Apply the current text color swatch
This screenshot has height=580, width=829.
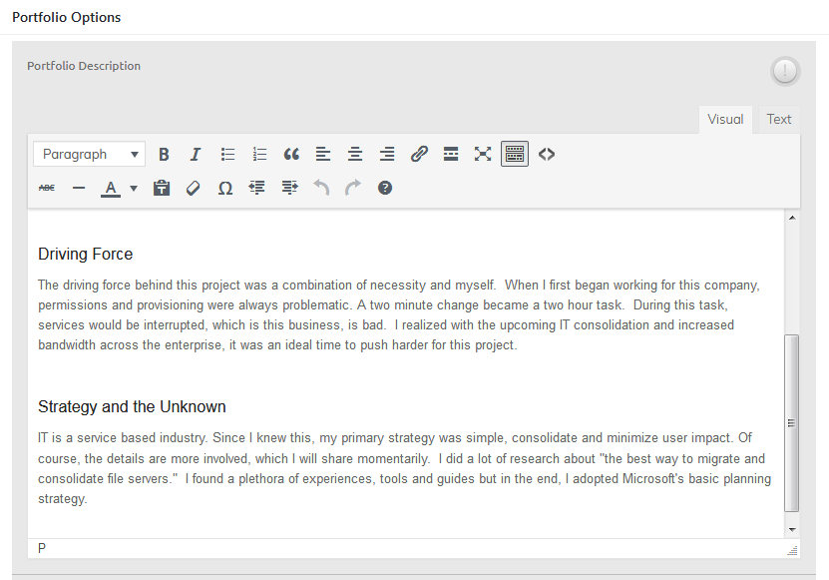[x=111, y=188]
